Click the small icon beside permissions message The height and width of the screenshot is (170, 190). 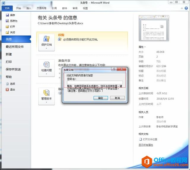pyautogui.click(x=60, y=39)
